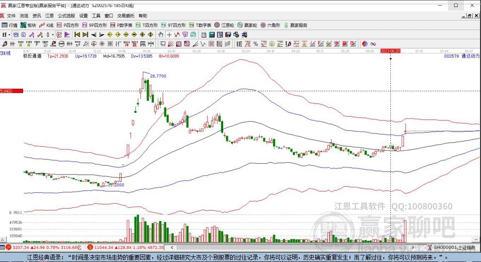Click the Bt=10.6089 indicator value

click(x=169, y=56)
